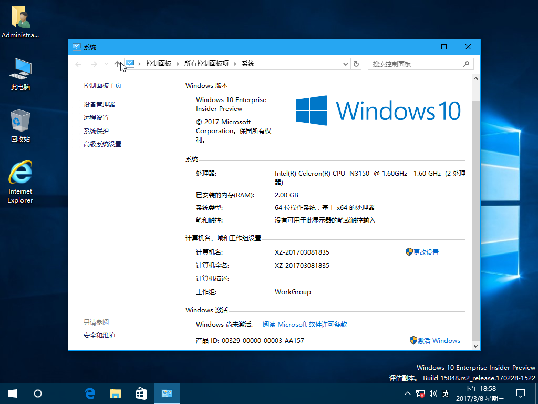538x404 pixels.
Task: Click the search magnifier icon
Action: click(466, 64)
